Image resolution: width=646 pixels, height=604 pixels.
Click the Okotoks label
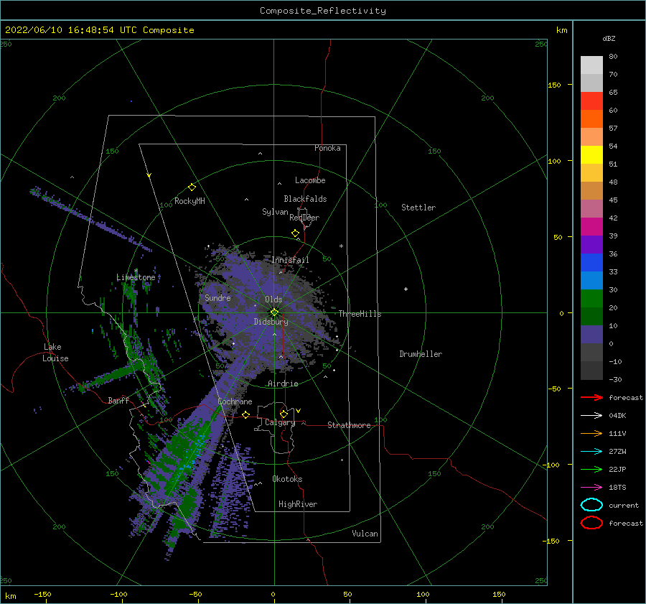coord(287,479)
